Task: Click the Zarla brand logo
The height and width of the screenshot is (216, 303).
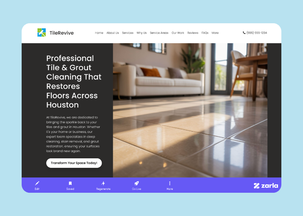Action: click(266, 186)
